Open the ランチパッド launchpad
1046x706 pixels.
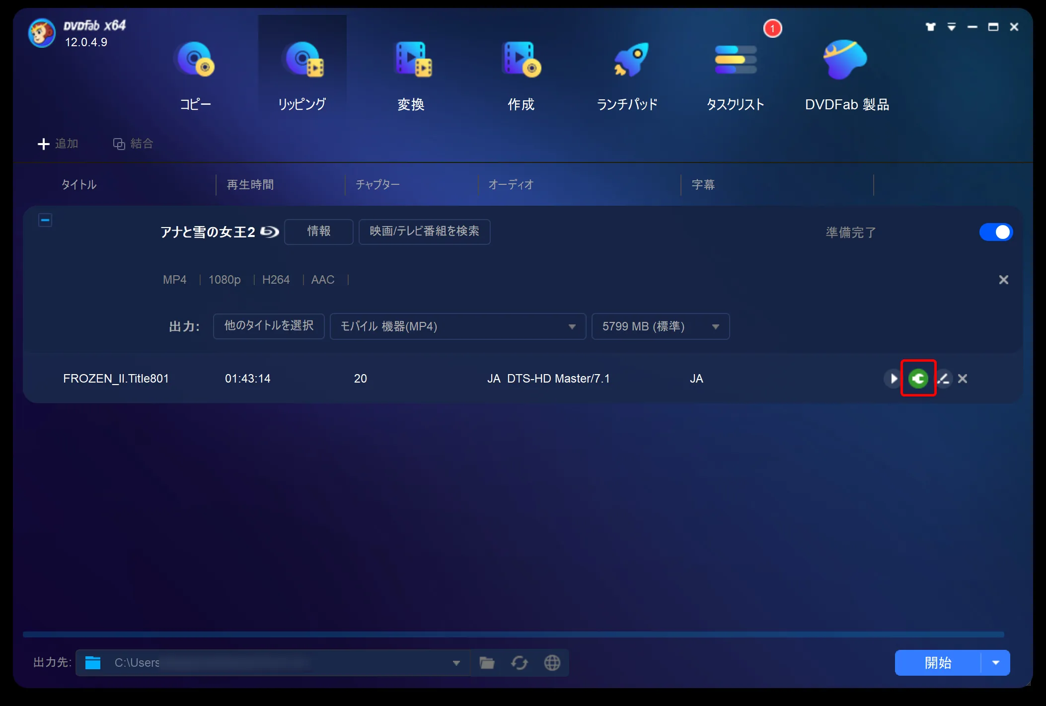tap(627, 76)
